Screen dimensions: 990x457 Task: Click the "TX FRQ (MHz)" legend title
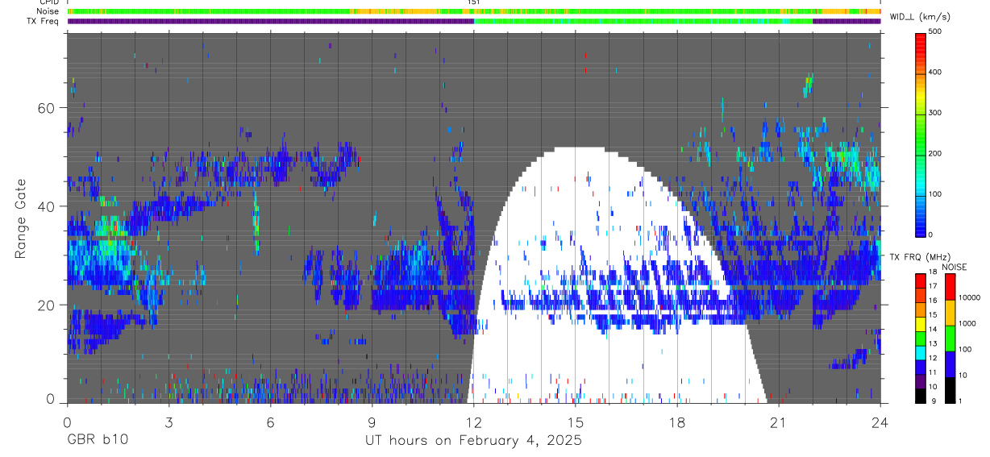pos(921,257)
